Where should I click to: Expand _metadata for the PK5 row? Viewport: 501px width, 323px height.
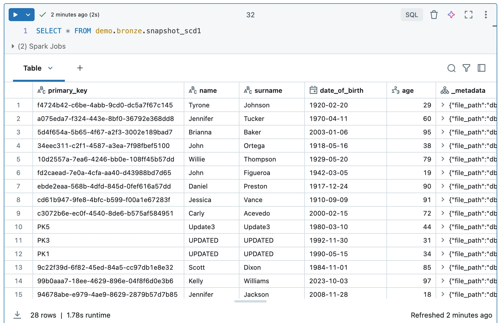(443, 227)
